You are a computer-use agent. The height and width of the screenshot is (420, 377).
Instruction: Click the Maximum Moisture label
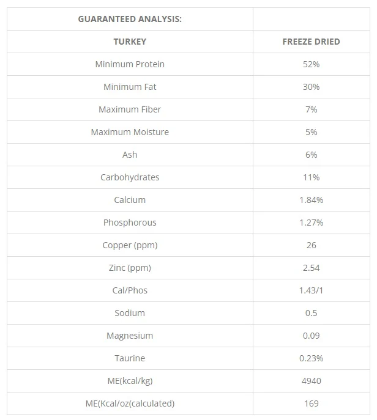pyautogui.click(x=130, y=132)
